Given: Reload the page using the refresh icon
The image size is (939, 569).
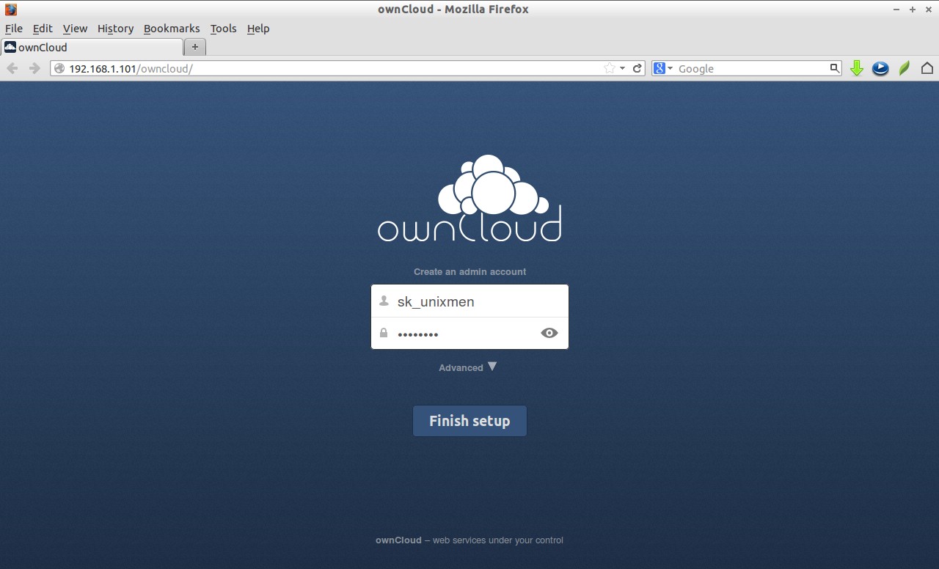Looking at the screenshot, I should click(637, 68).
